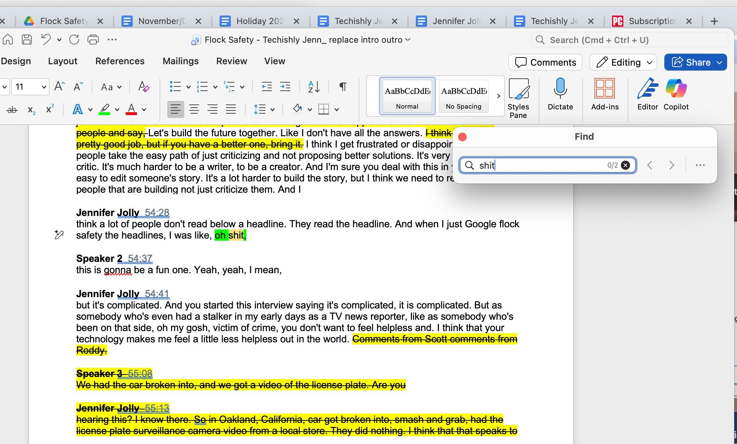Toggle strikethrough formatting
The image size is (737, 444).
[12, 109]
